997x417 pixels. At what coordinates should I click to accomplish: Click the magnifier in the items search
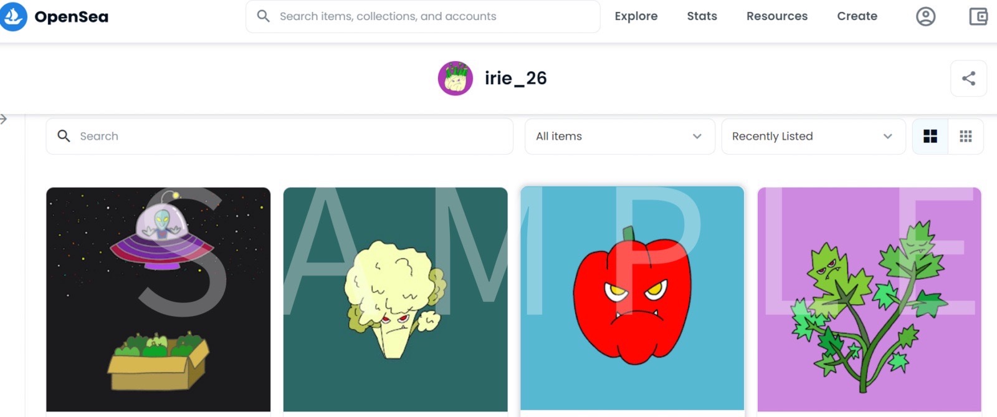pyautogui.click(x=64, y=136)
